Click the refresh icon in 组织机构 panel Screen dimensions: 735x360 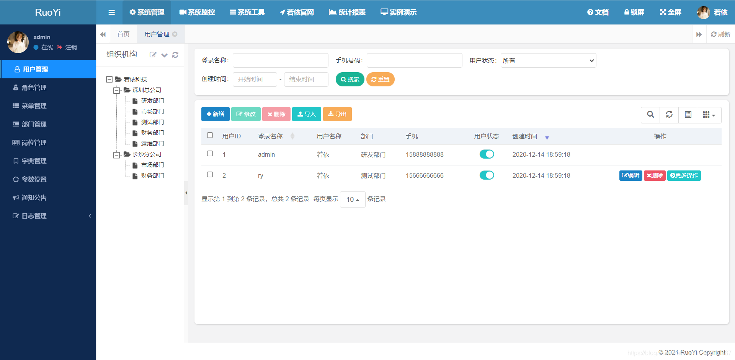[x=175, y=55]
